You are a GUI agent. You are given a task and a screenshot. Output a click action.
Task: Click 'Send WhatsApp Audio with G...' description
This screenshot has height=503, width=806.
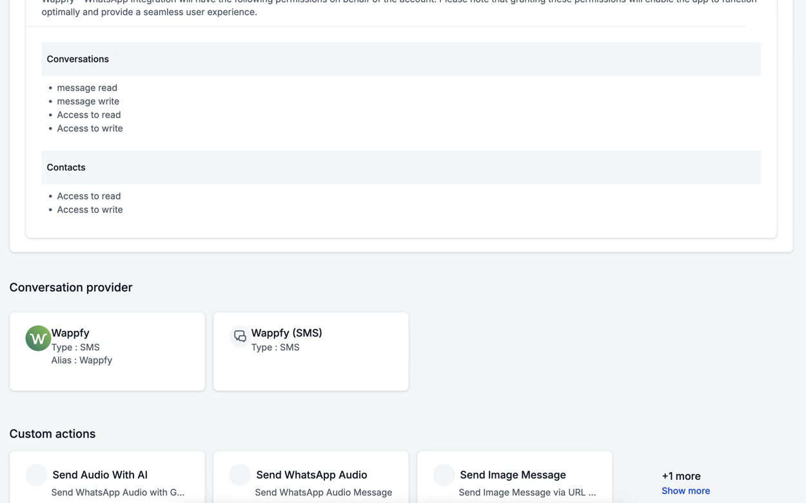(x=118, y=492)
